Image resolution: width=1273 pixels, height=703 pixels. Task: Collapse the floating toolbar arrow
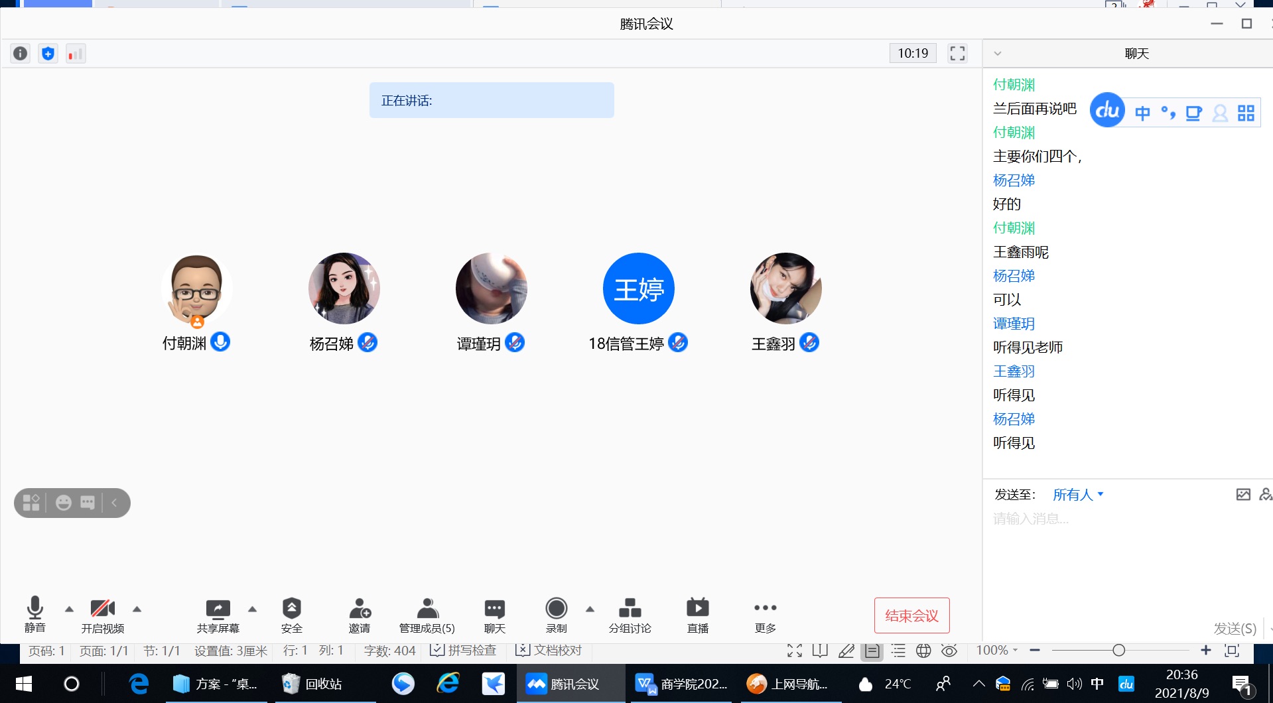tap(114, 503)
